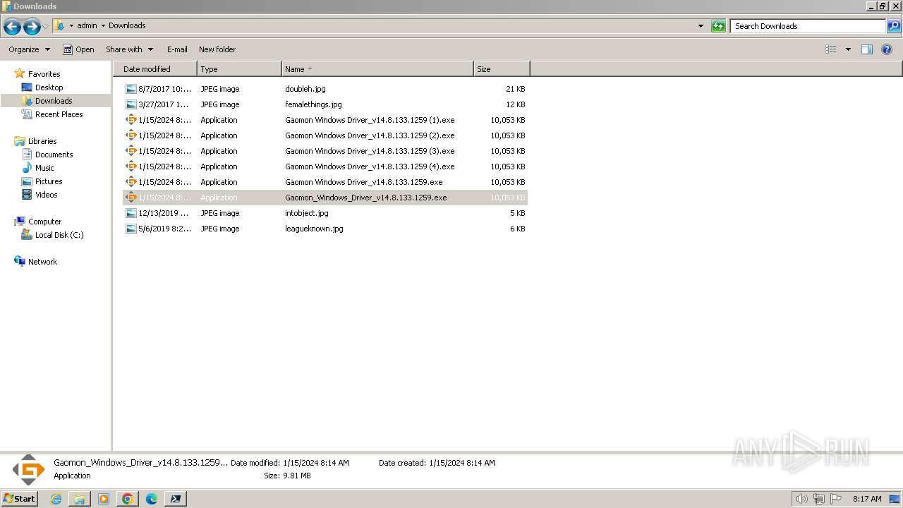Image resolution: width=903 pixels, height=508 pixels.
Task: Click the E-mail toolbar button
Action: coord(177,49)
